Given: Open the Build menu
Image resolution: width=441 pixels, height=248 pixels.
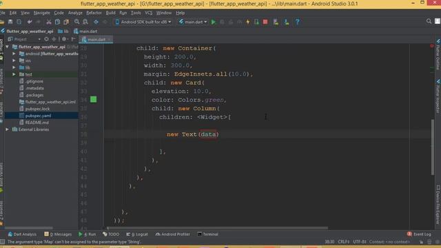Looking at the screenshot, I should [x=110, y=13].
